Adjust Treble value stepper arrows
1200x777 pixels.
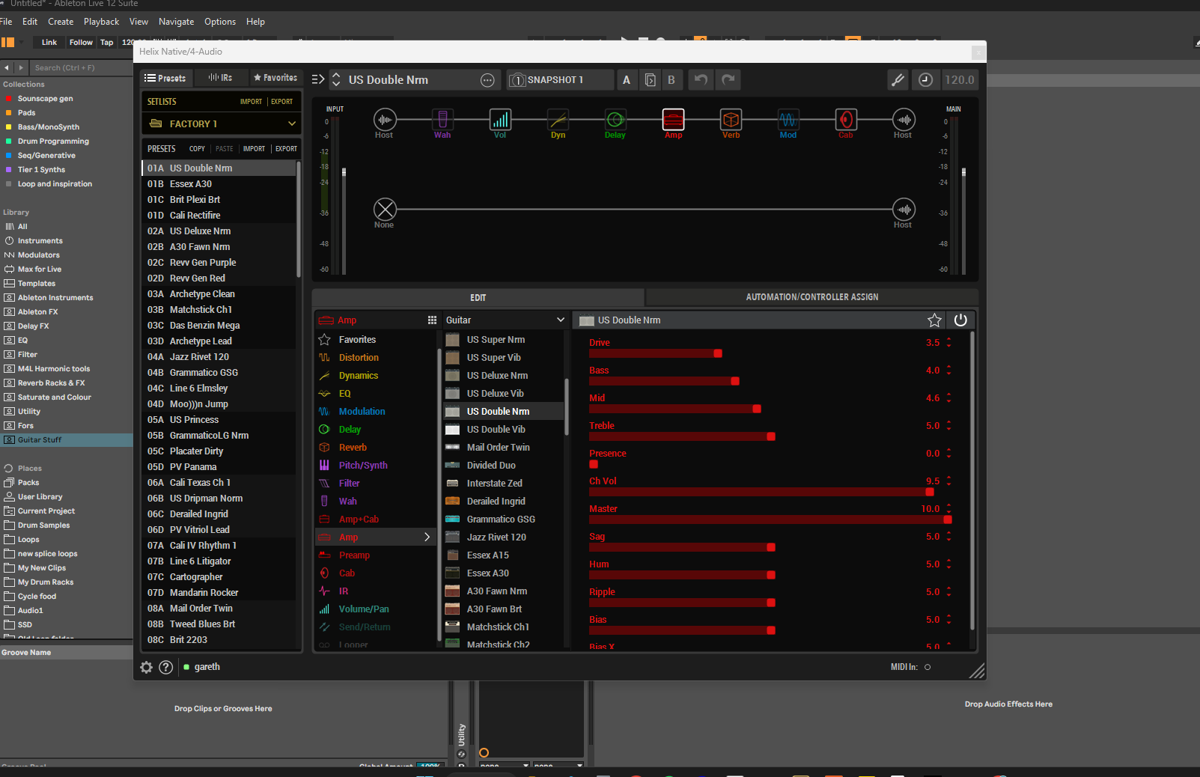[x=948, y=426]
